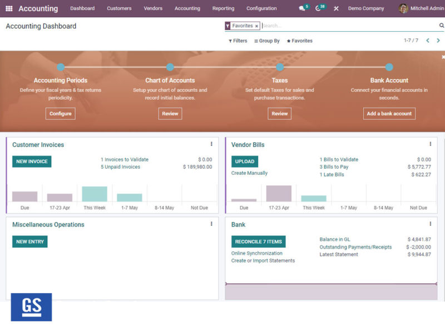Open the apps grid menu
This screenshot has height=333, width=445.
8,8
